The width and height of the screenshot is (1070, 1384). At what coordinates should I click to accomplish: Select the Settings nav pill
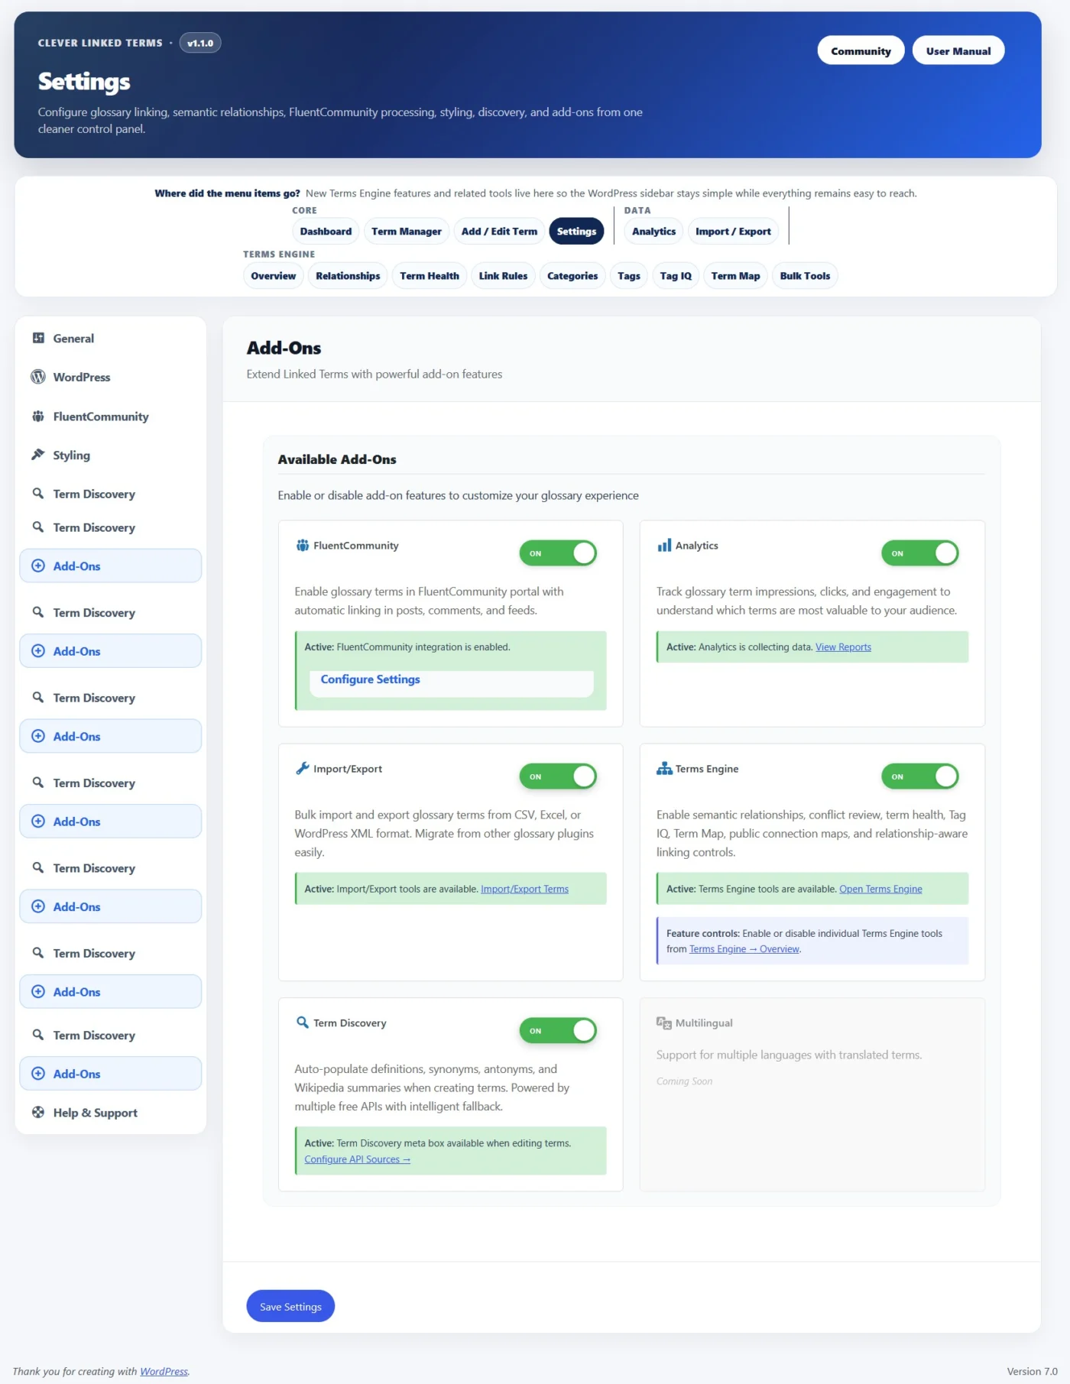pos(576,232)
